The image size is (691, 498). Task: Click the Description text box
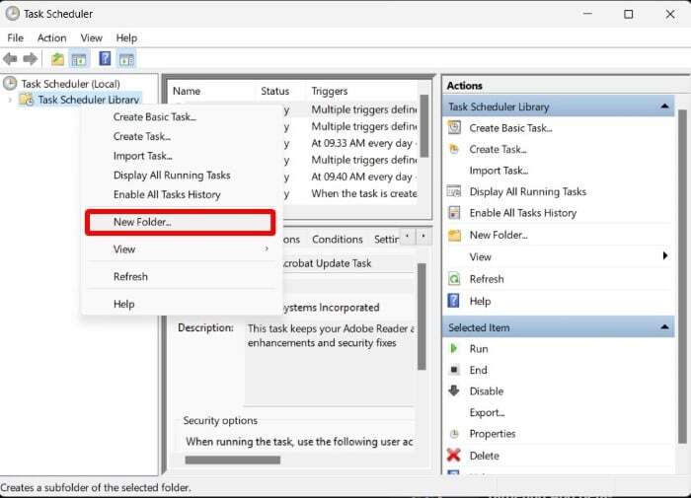click(x=329, y=364)
